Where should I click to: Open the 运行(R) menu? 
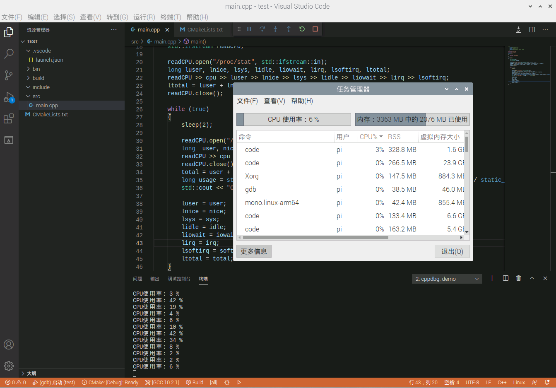pyautogui.click(x=144, y=17)
